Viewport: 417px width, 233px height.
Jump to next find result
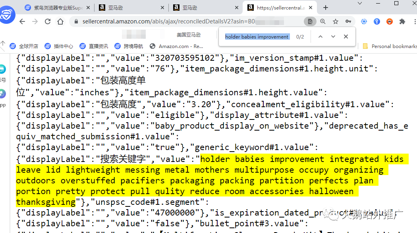click(333, 37)
